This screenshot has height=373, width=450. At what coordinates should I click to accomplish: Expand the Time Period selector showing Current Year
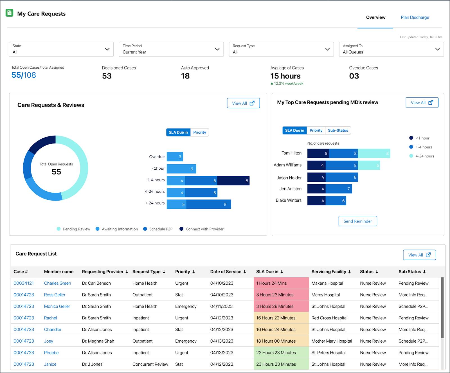(x=171, y=49)
